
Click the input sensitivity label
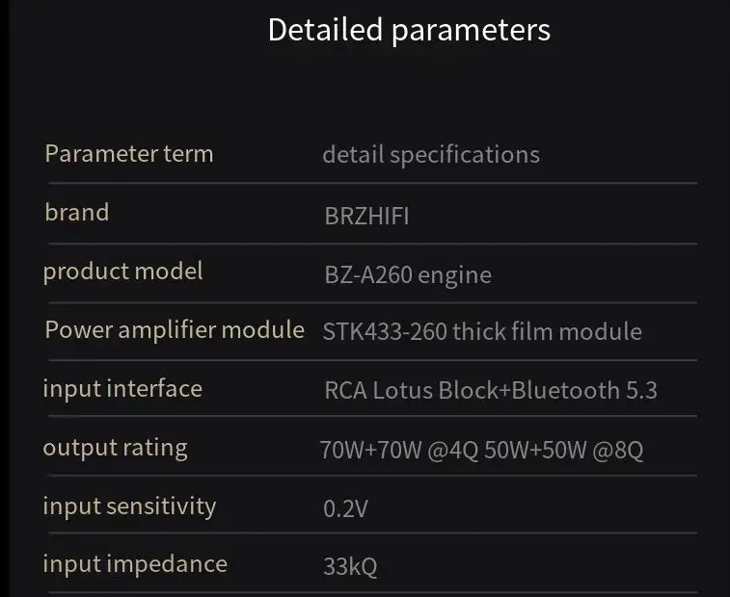pos(129,506)
